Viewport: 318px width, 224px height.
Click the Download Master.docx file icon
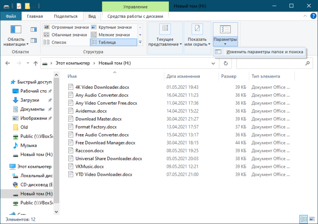(70, 119)
